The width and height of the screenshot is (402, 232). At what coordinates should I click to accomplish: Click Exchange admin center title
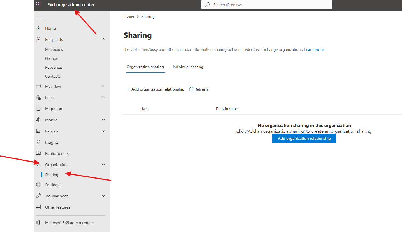click(71, 4)
